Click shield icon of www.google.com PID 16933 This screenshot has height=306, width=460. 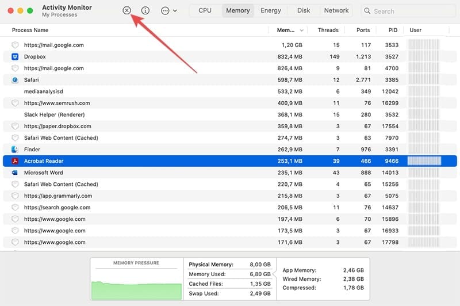(15, 231)
